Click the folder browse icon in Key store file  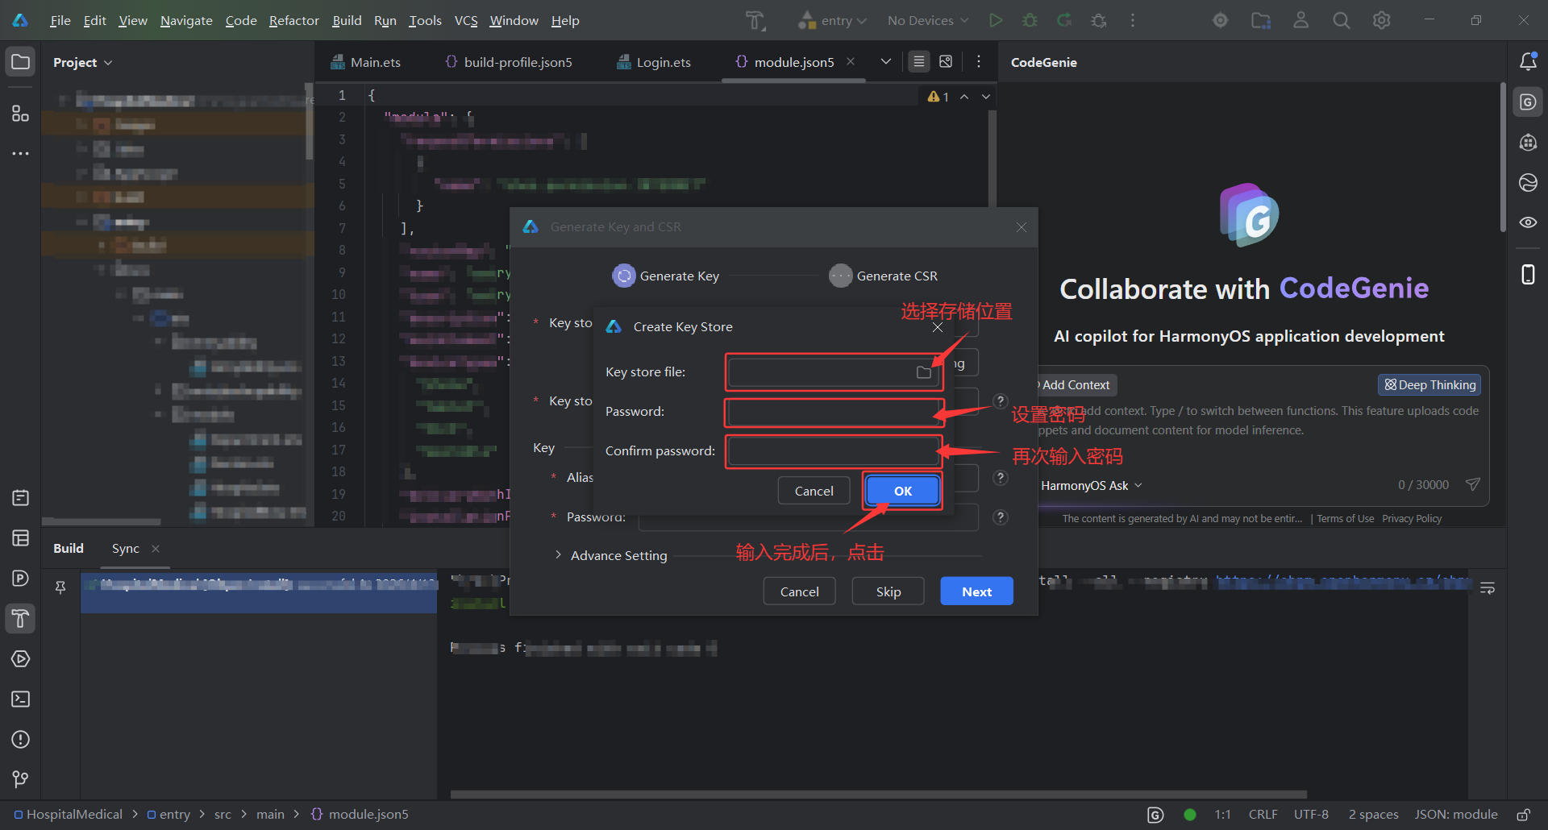click(x=924, y=372)
